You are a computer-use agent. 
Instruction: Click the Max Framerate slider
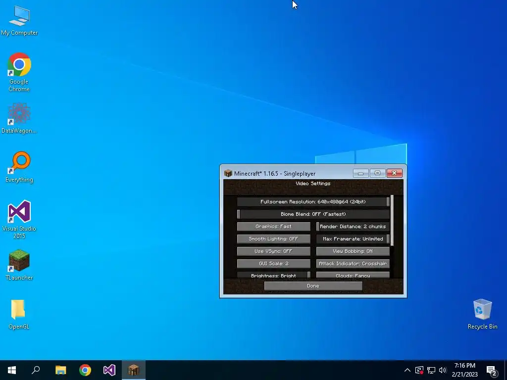[x=353, y=239]
